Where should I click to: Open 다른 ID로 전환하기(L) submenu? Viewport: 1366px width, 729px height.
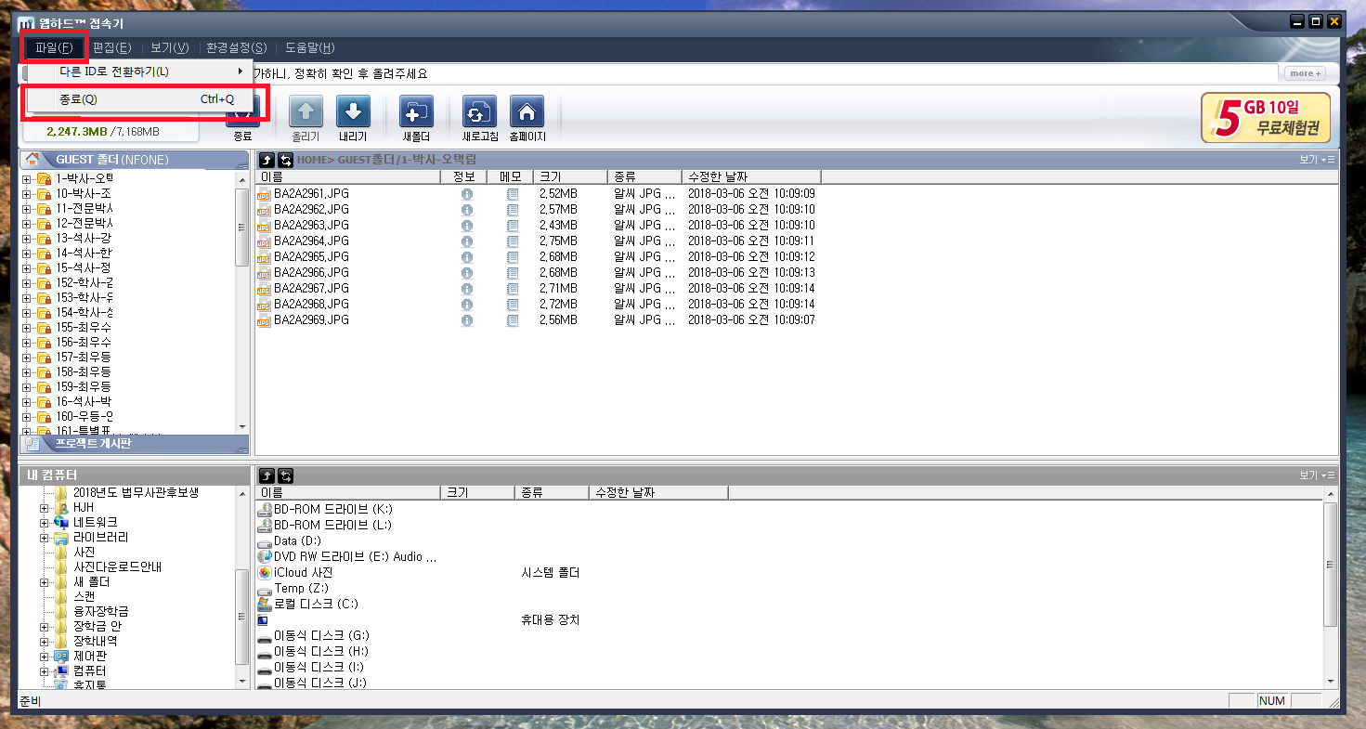(139, 72)
